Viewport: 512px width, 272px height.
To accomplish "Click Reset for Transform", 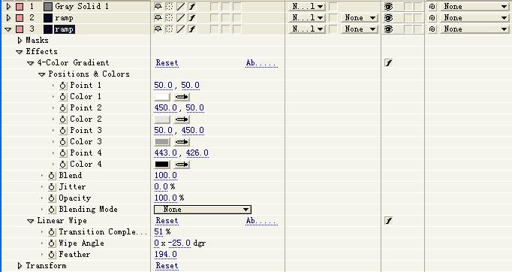I will tap(167, 266).
